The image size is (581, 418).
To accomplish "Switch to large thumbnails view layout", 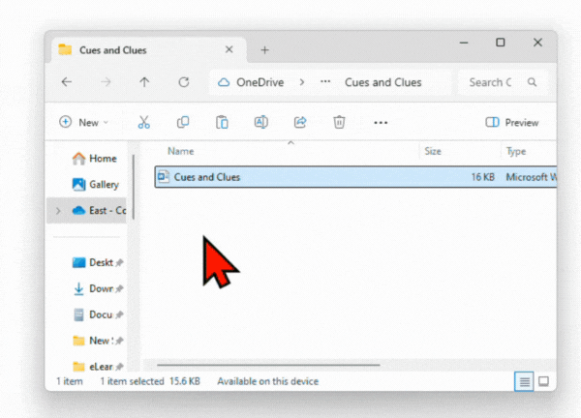I will [x=543, y=382].
